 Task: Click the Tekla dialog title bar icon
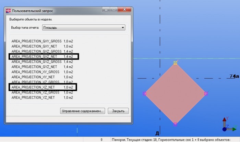(8, 11)
